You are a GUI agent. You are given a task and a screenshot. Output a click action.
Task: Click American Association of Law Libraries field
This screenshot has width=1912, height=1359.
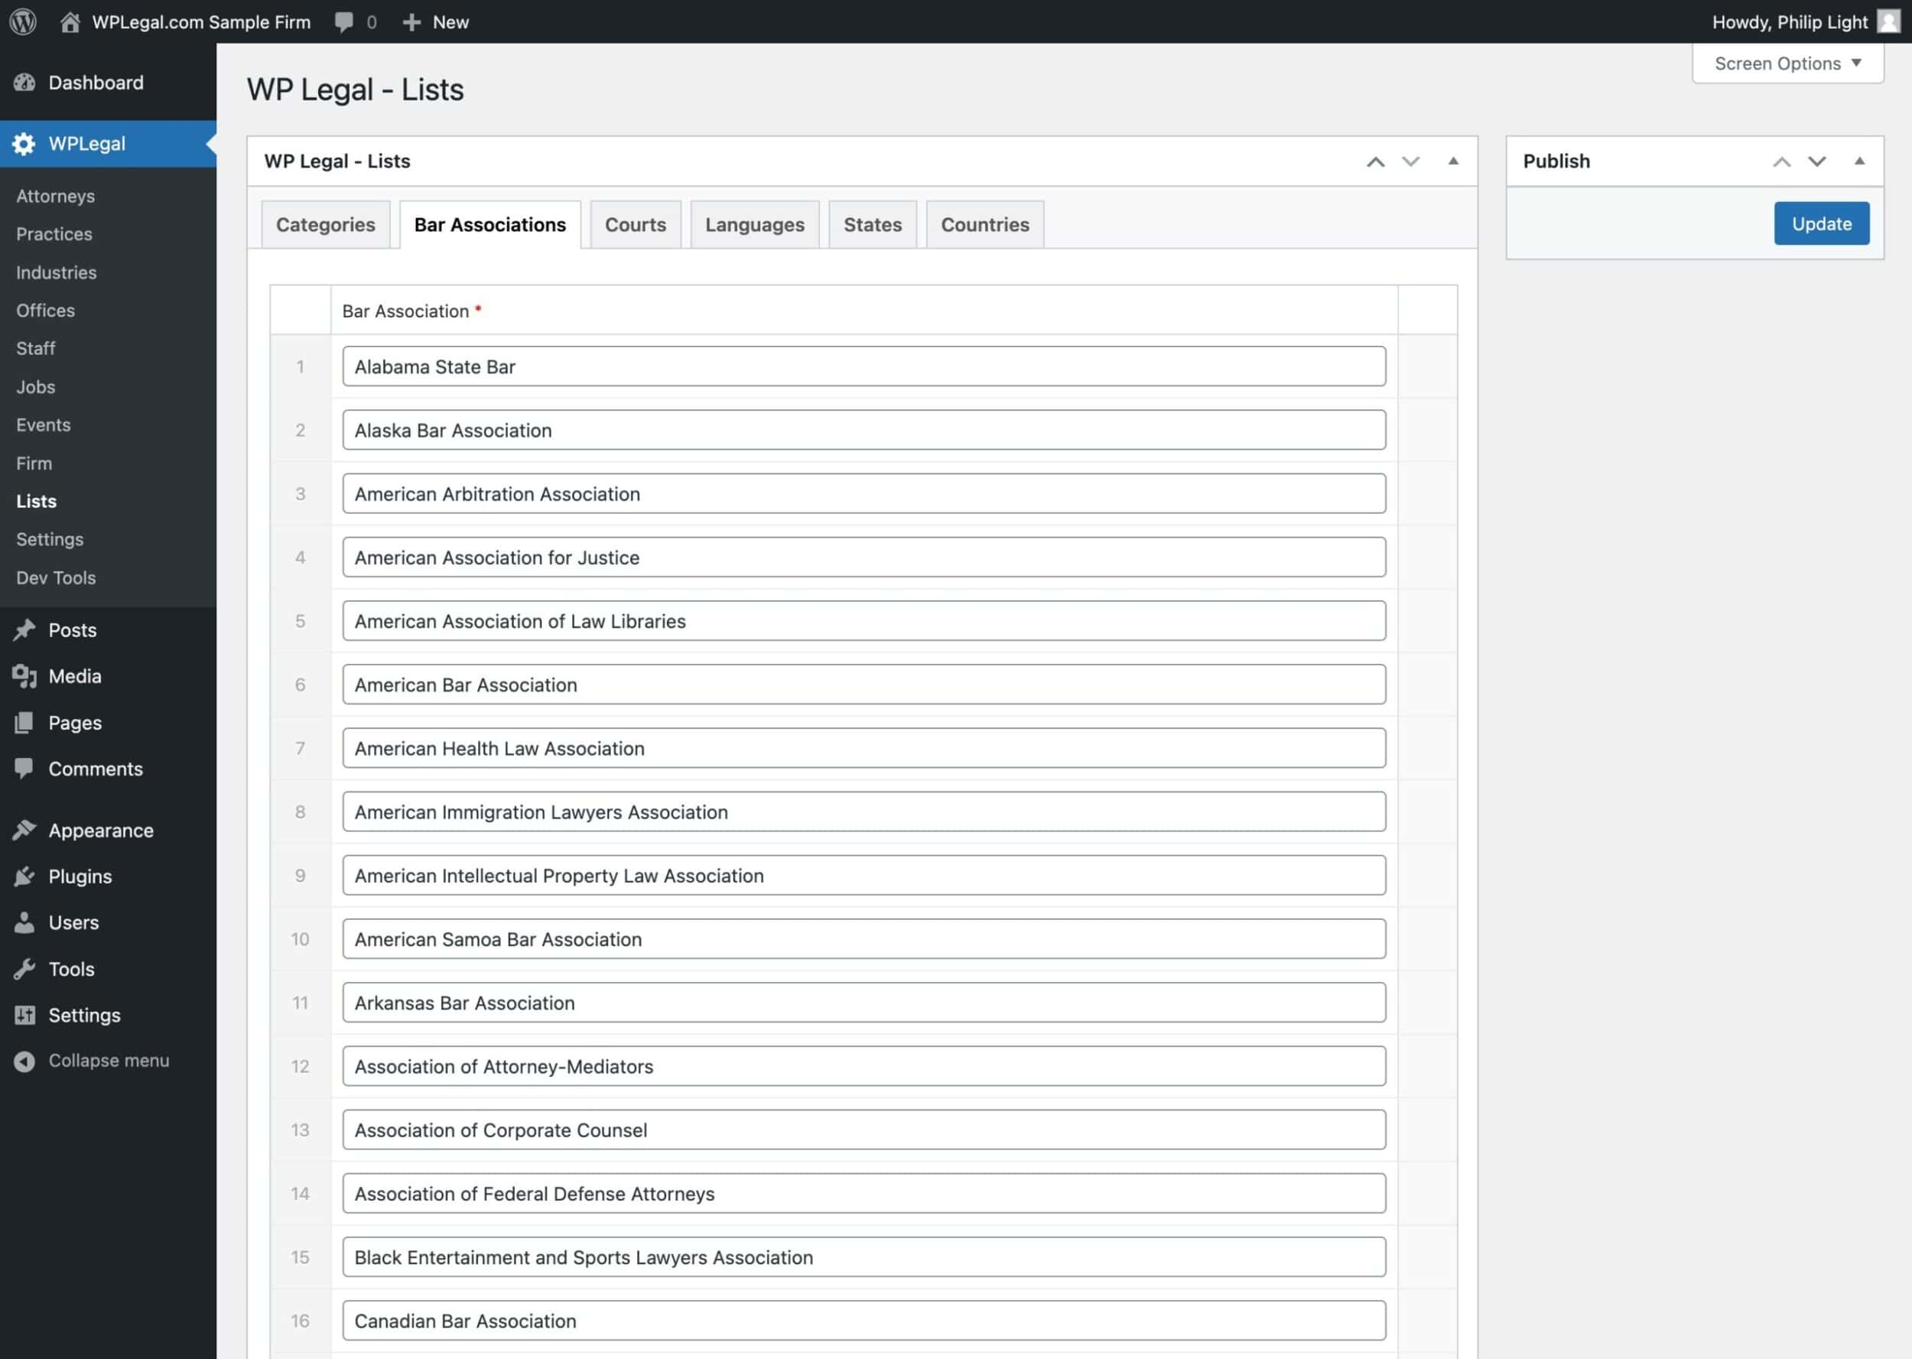click(863, 621)
